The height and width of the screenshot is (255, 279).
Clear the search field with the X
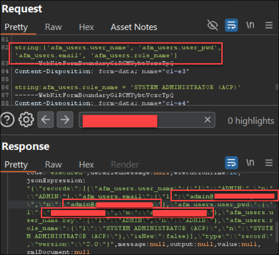click(x=208, y=120)
